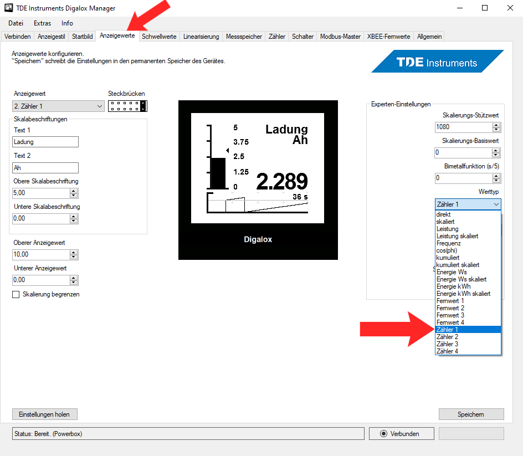The width and height of the screenshot is (523, 456).
Task: Click the Speichern button
Action: pos(471,414)
